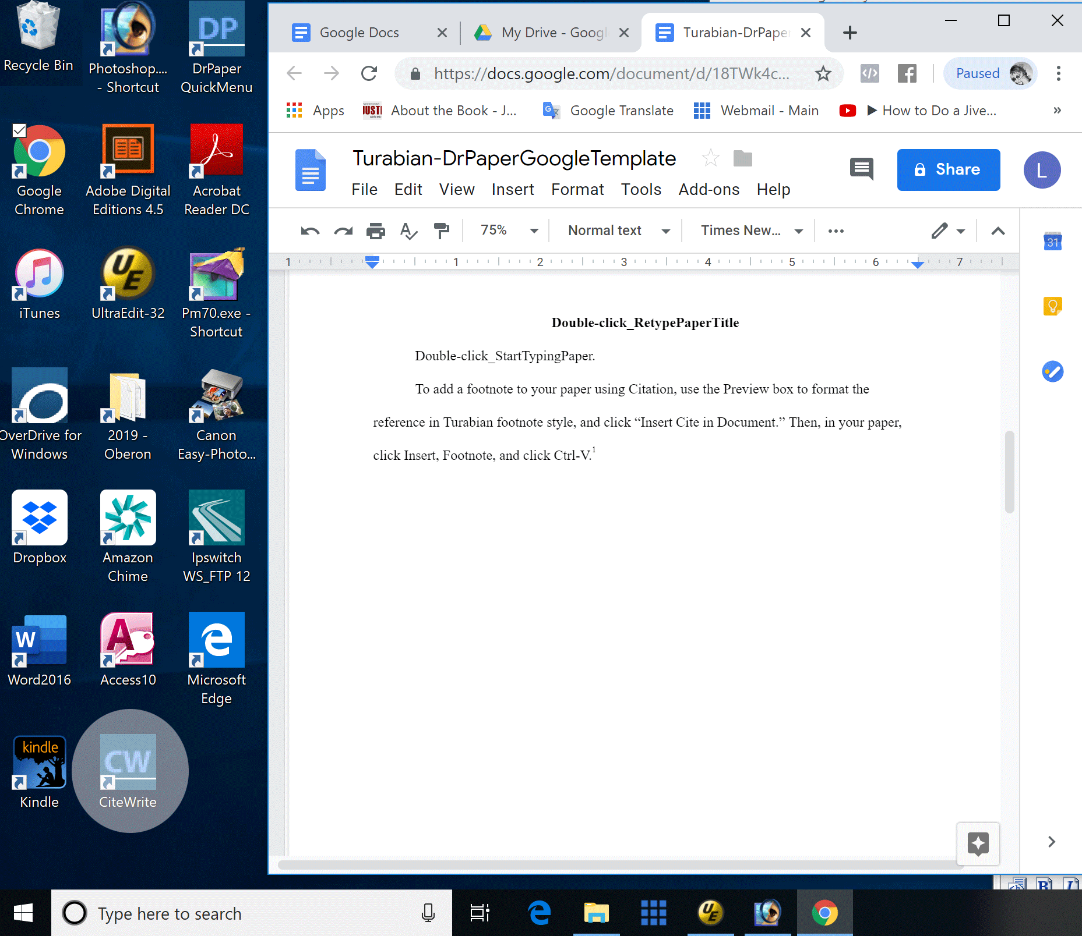Open the 75% zoom dropdown
This screenshot has width=1082, height=936.
[508, 231]
